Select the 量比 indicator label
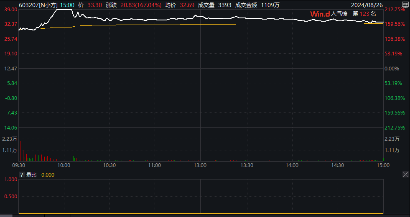The height and width of the screenshot is (217, 410). pos(31,175)
